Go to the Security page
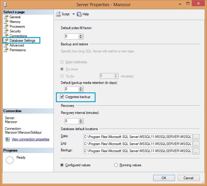Viewport: 207px width, 186px height. tap(15, 31)
